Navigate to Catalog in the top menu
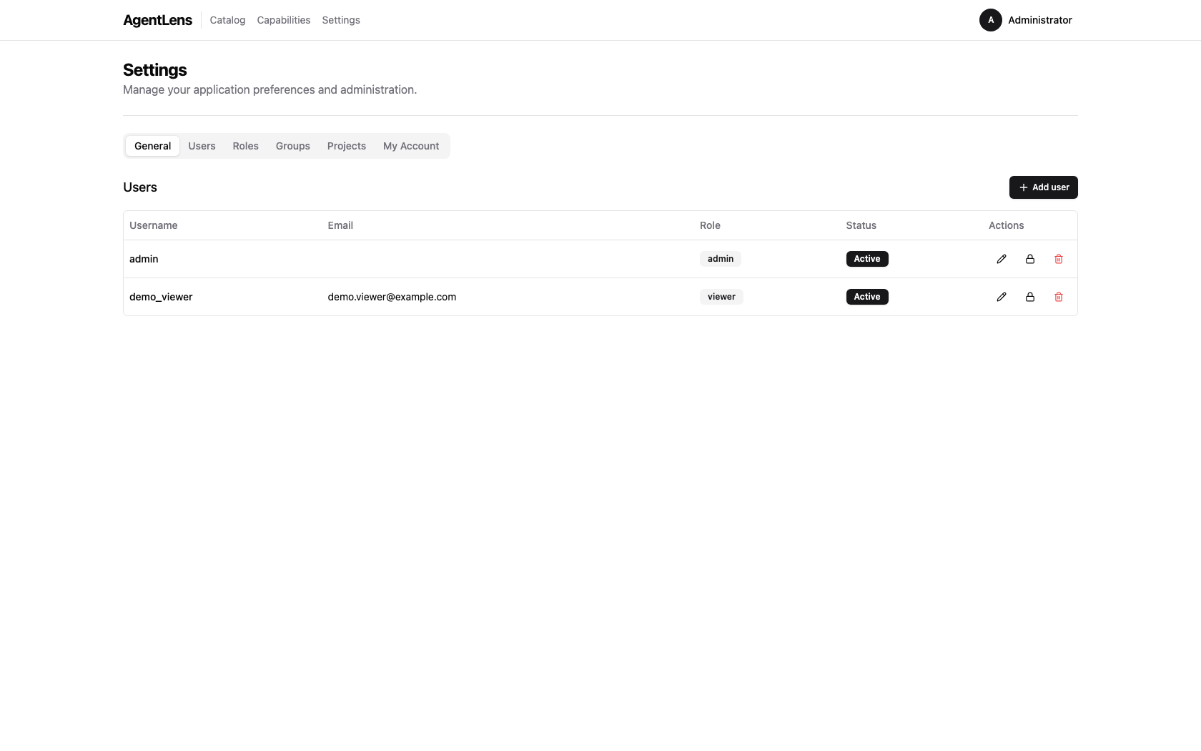The width and height of the screenshot is (1201, 751). [x=227, y=20]
